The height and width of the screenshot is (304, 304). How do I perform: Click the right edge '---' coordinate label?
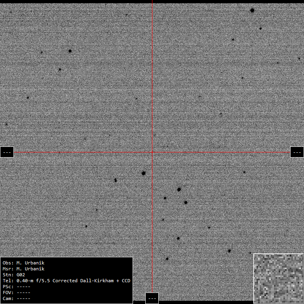(297, 152)
